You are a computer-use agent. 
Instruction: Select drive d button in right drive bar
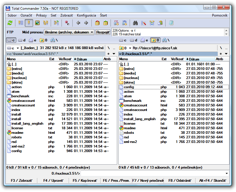(133, 40)
